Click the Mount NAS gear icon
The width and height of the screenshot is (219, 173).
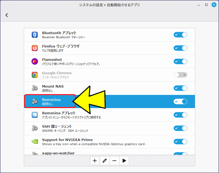pos(35,88)
